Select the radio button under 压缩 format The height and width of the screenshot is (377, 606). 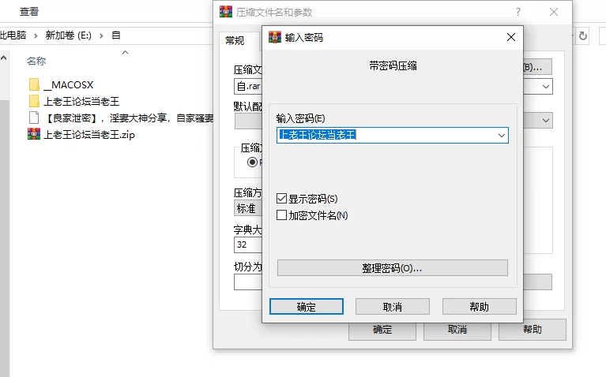pos(253,162)
